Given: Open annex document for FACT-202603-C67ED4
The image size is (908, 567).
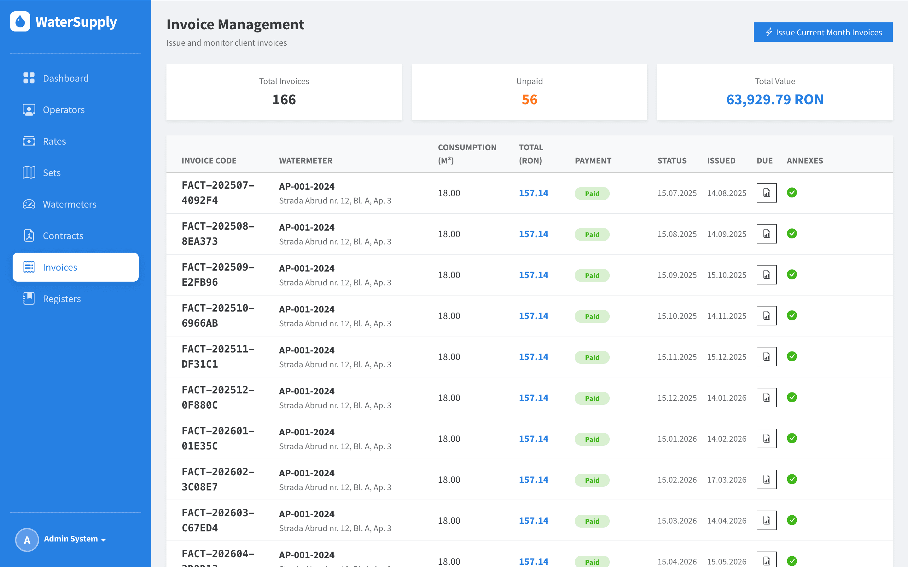Looking at the screenshot, I should [x=766, y=520].
